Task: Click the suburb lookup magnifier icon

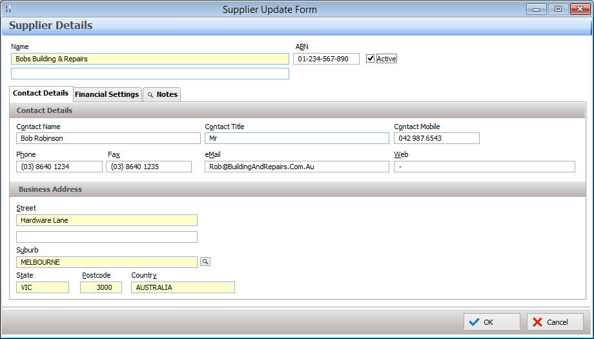Action: coord(205,262)
